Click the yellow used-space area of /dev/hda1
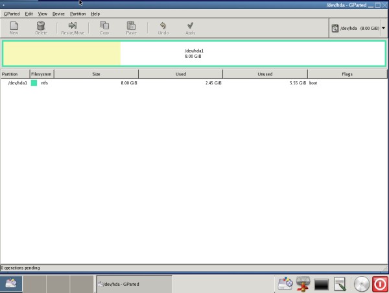Viewport: 389px width, 293px height. coord(62,53)
